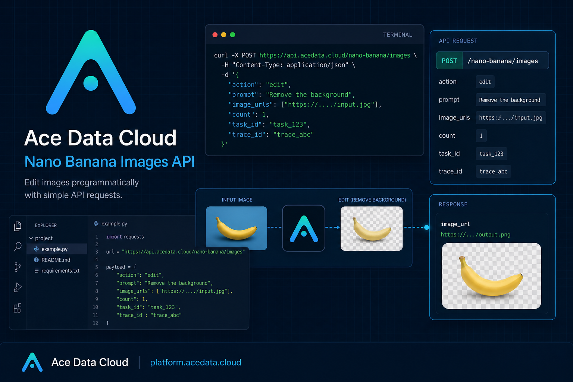Click the action field value "edit"
The width and height of the screenshot is (573, 382).
coord(485,82)
